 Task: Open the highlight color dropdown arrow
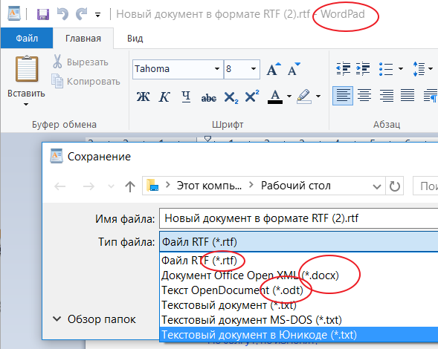pos(318,97)
